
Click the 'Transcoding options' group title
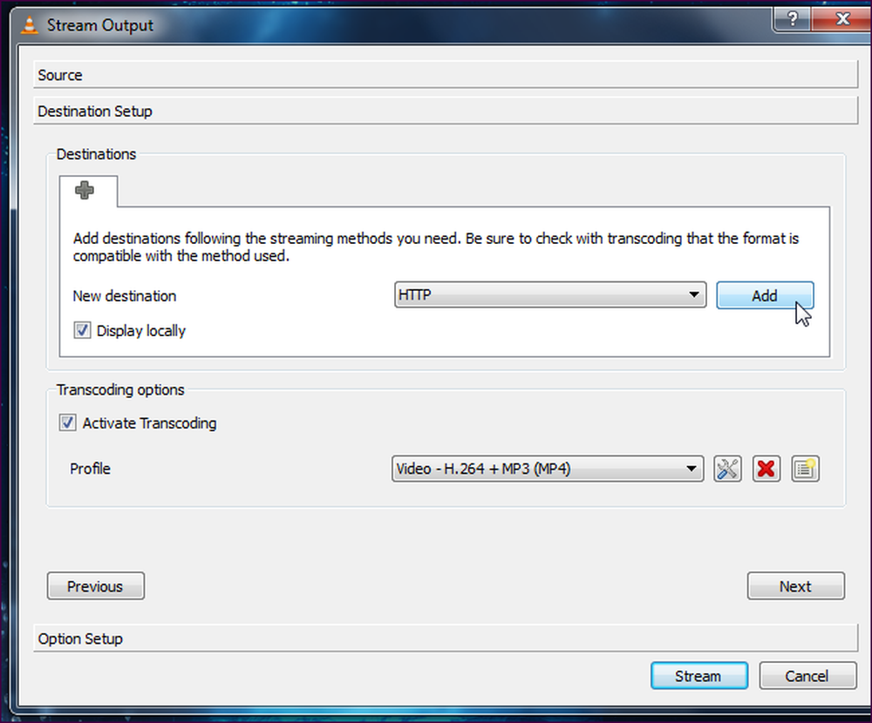[120, 390]
